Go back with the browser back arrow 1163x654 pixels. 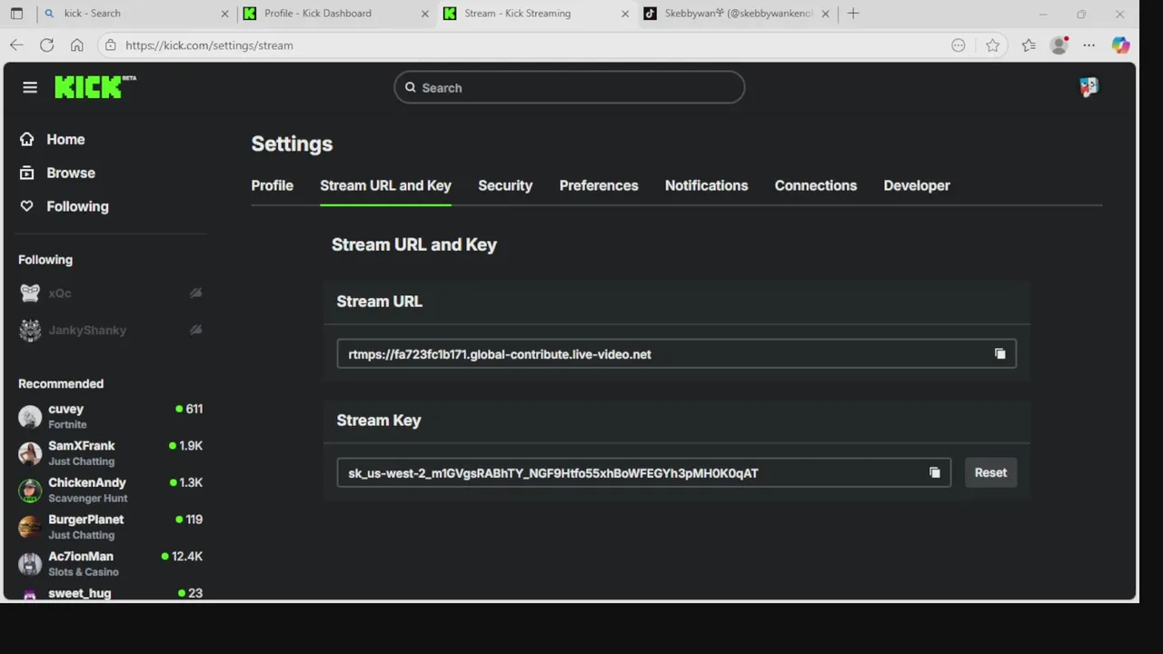[16, 45]
